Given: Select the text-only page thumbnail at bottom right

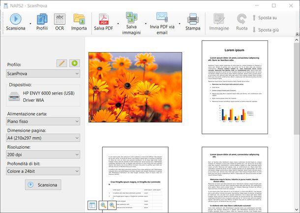Looking at the screenshot, I should 235,180.
